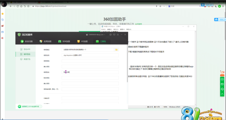Open the green download icon in browser toolbar

click(x=220, y=6)
